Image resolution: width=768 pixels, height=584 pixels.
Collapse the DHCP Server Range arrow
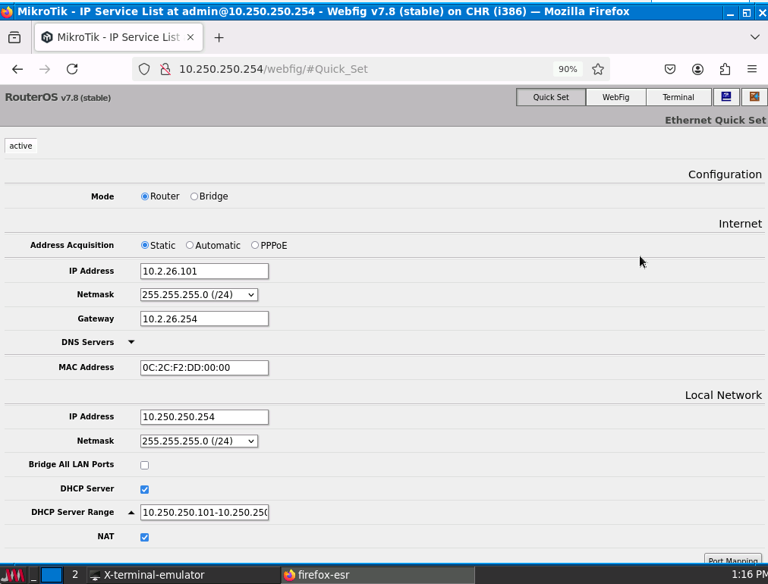131,513
